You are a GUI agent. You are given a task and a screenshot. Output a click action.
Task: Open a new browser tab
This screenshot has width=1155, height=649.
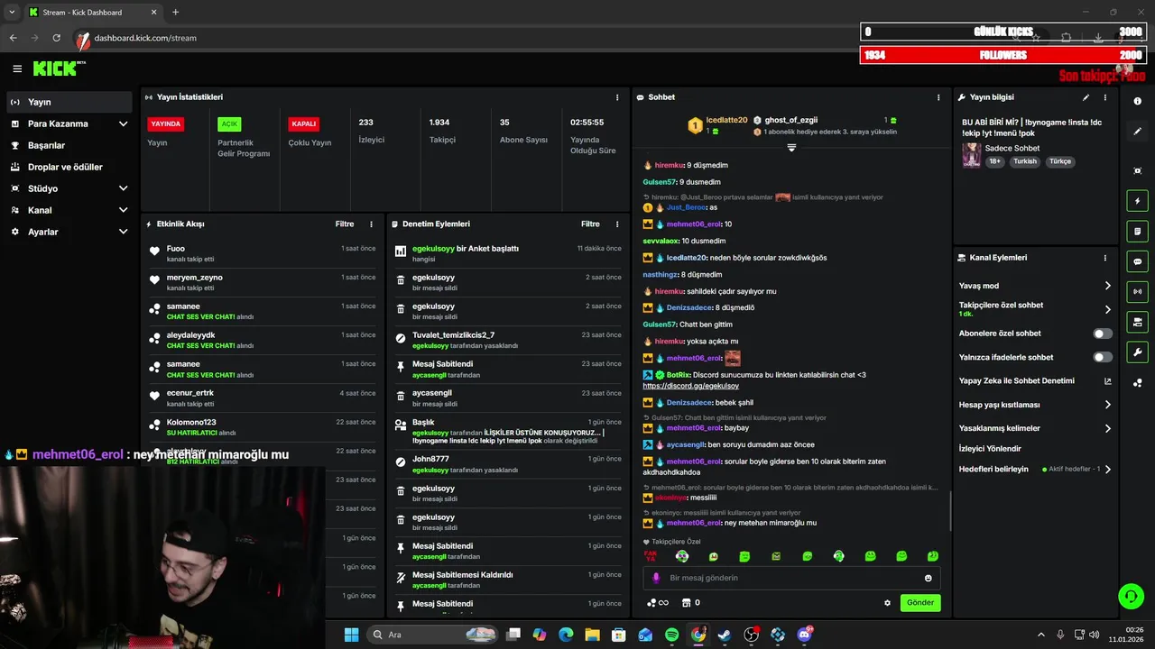click(175, 13)
